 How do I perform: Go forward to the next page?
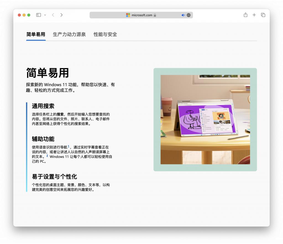click(x=61, y=15)
